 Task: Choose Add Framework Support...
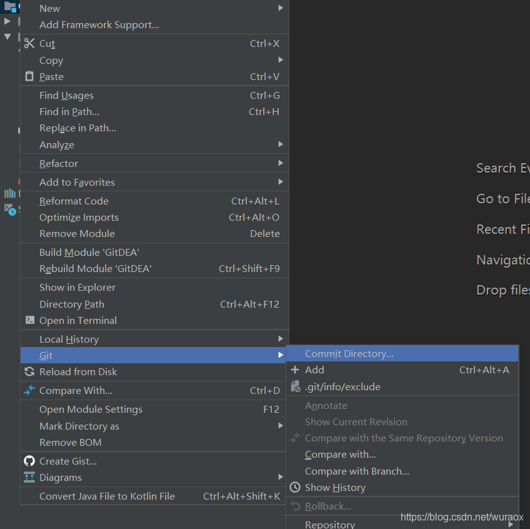[x=154, y=24]
